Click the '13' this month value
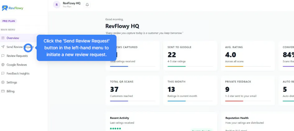This screenshot has height=131, width=294. [x=171, y=89]
